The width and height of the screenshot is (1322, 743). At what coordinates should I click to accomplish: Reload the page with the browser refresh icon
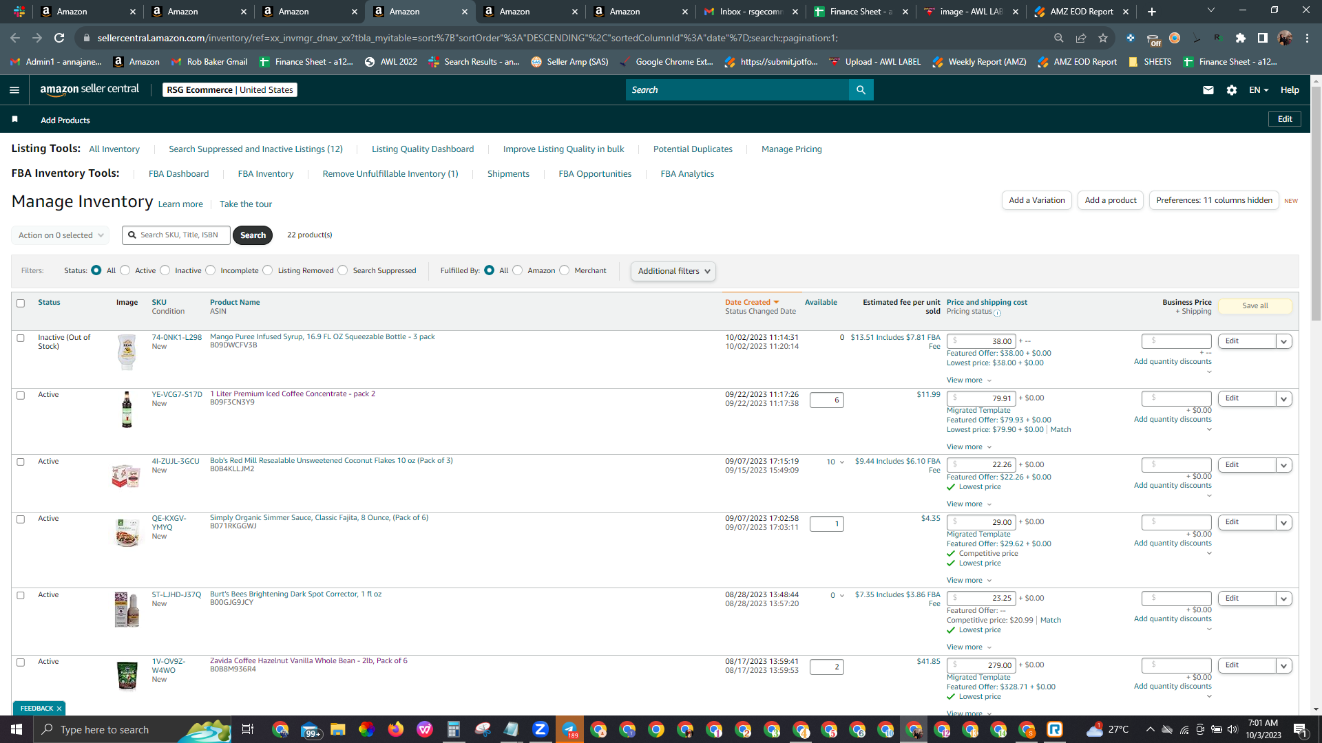(x=59, y=38)
